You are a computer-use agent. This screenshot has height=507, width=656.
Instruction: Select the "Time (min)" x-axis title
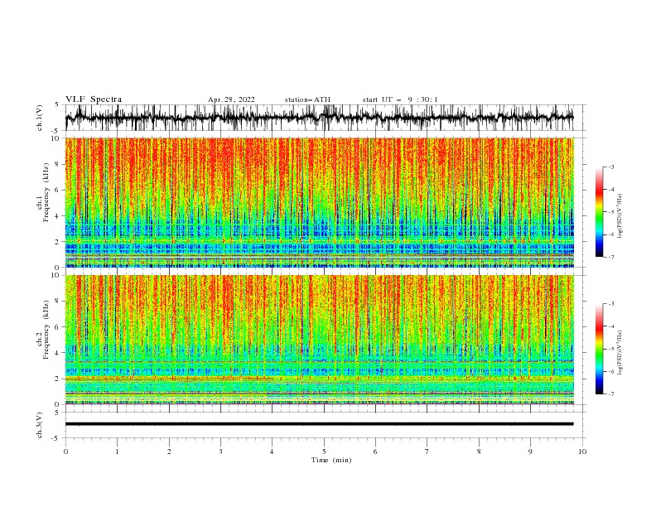[331, 460]
